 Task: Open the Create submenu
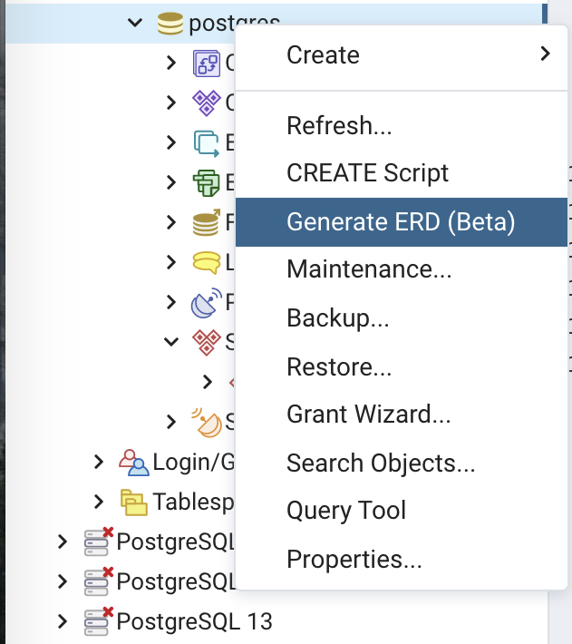pos(401,54)
